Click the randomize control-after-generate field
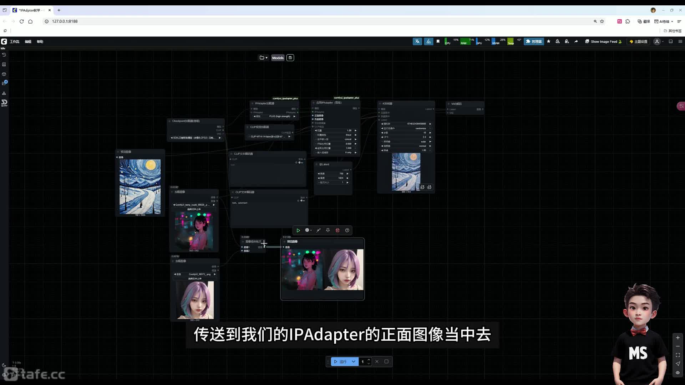685x385 pixels. 406,128
